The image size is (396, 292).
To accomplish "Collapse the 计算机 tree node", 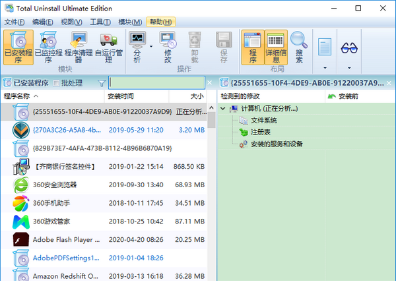I will point(223,109).
